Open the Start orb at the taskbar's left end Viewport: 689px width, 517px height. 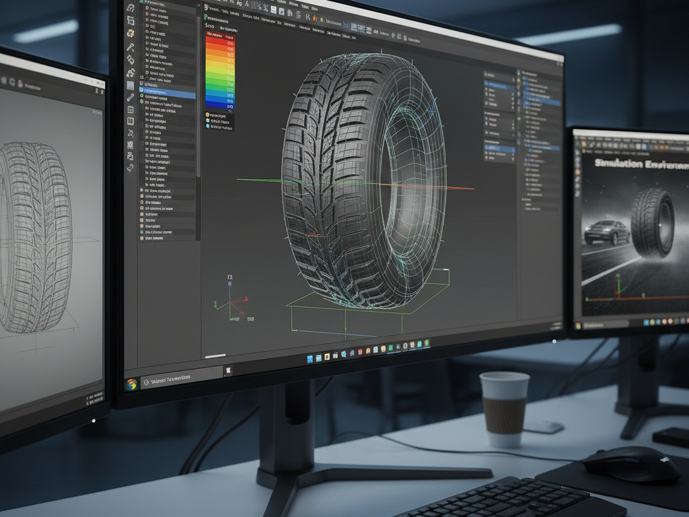132,384
